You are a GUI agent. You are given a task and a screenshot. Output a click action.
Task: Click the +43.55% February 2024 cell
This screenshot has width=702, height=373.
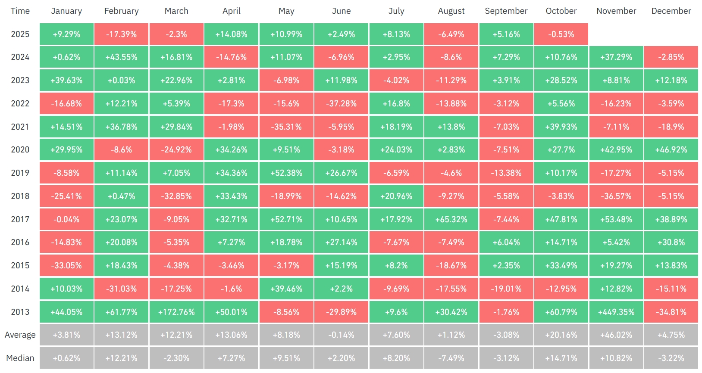coord(122,57)
